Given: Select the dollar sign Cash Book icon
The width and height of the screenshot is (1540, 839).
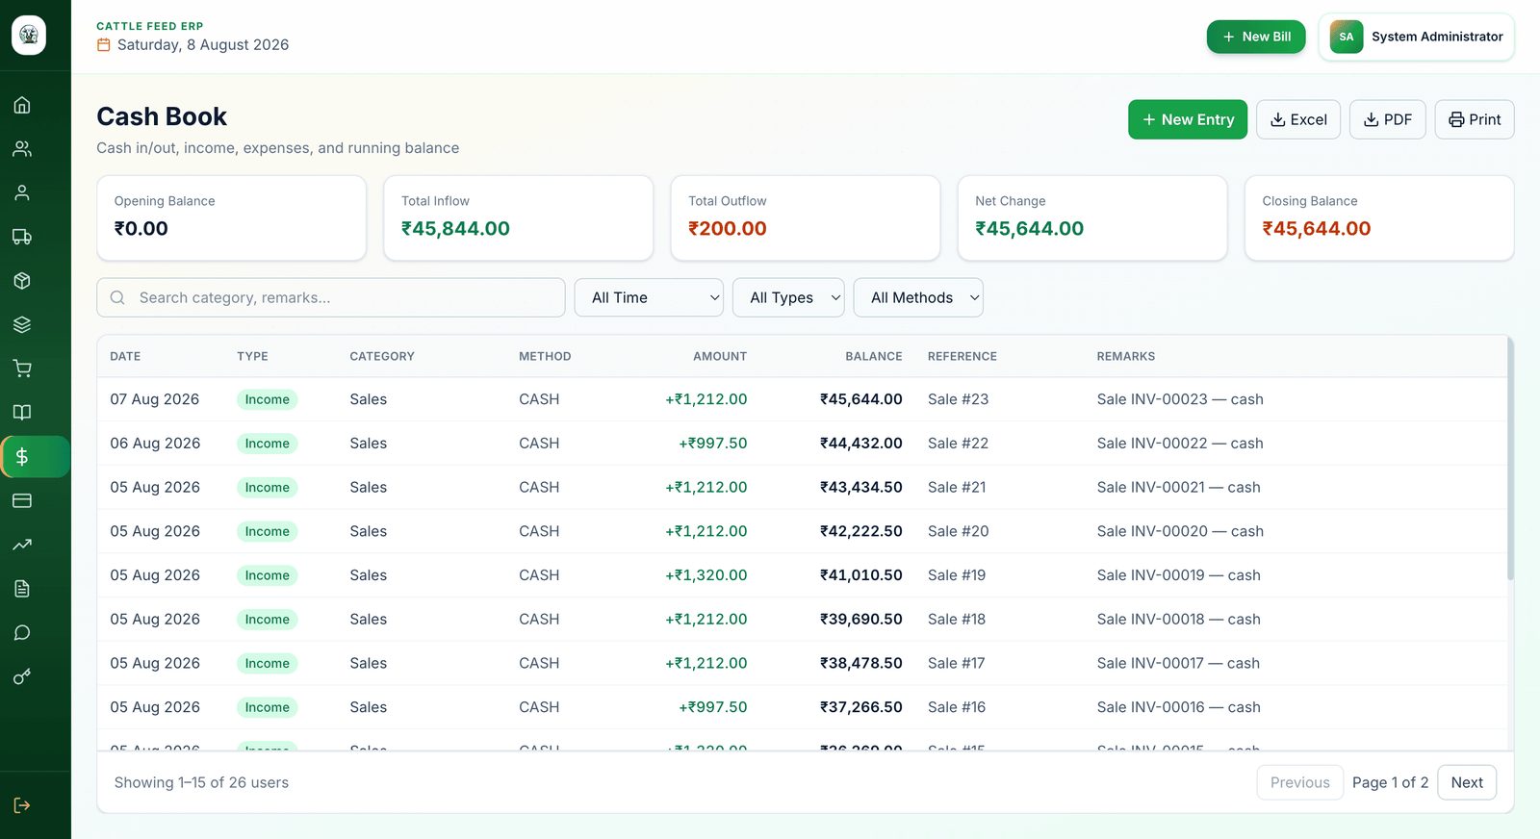Looking at the screenshot, I should click(x=22, y=457).
